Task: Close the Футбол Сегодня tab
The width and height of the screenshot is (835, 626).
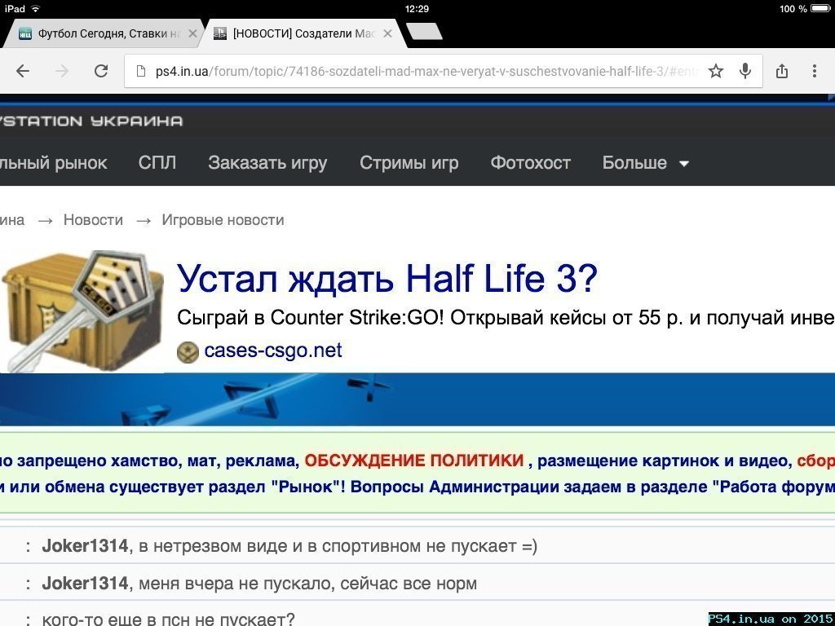Action: (192, 33)
